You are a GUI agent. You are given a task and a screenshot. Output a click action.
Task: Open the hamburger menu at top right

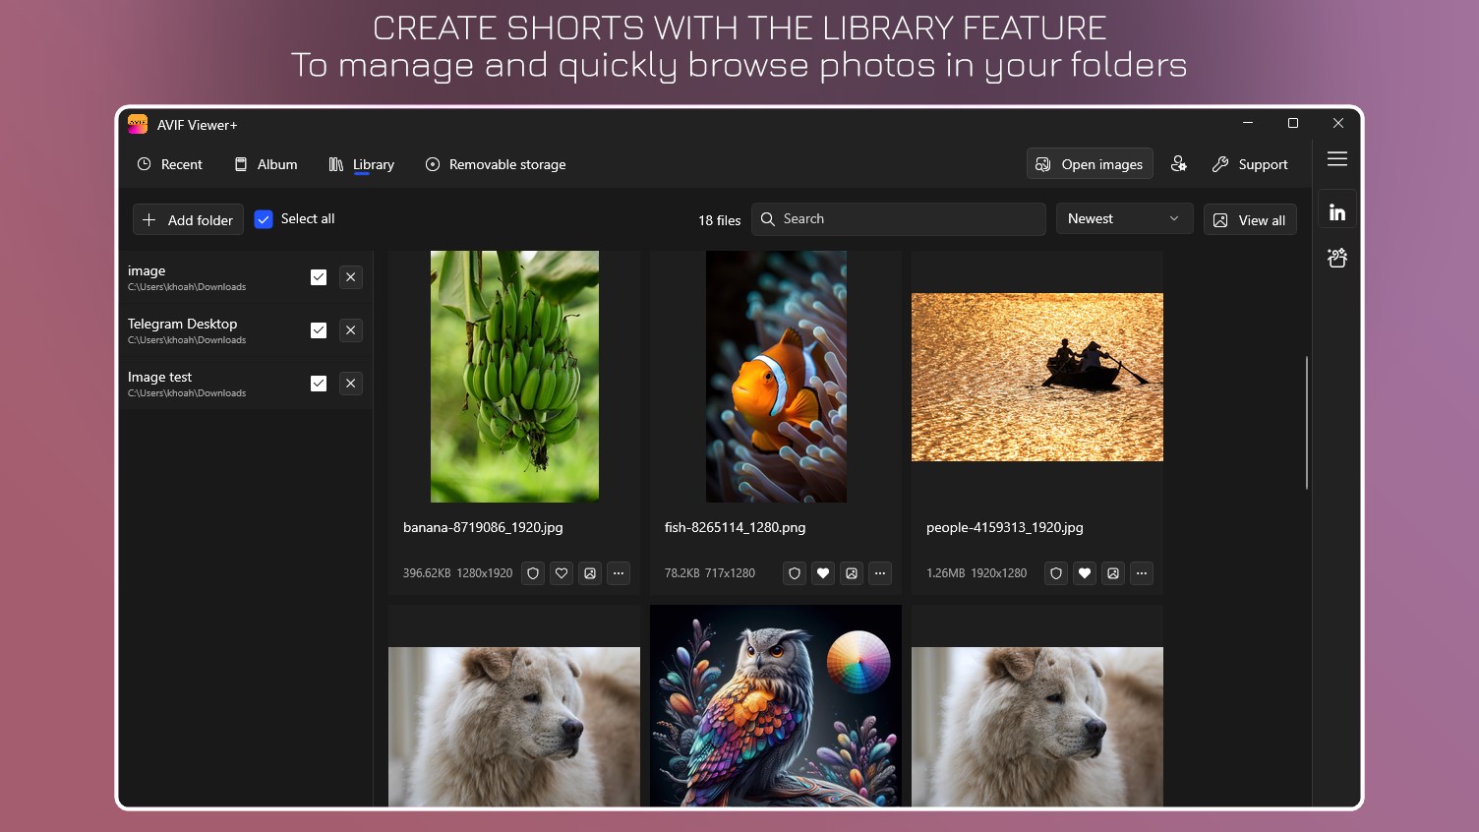point(1337,159)
